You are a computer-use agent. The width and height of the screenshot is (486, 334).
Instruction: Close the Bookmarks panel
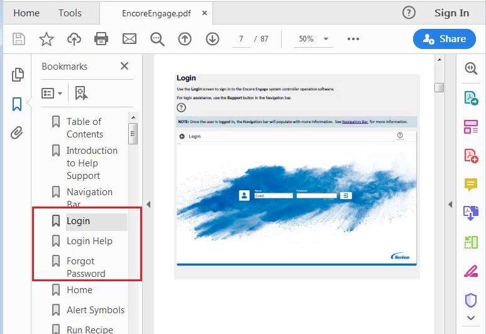124,66
